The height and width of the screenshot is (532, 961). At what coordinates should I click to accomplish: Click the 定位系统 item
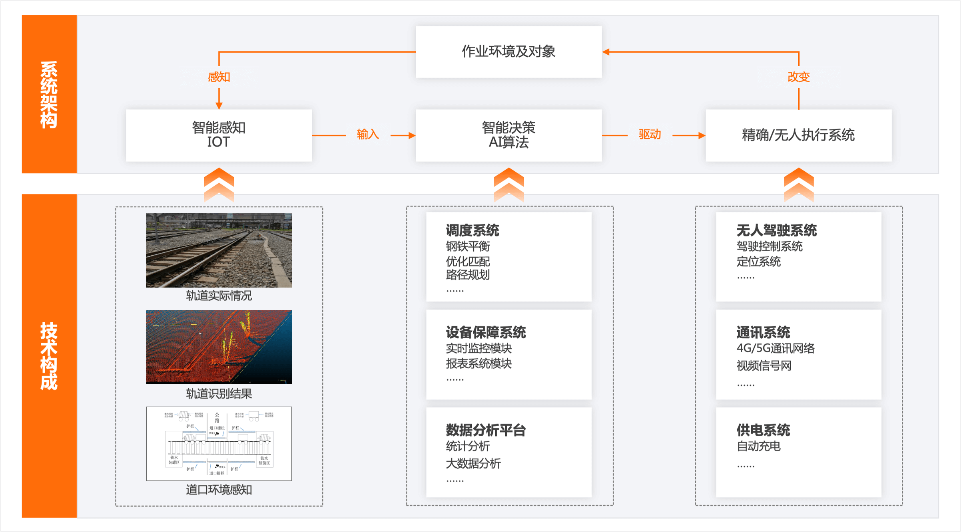[x=758, y=262]
